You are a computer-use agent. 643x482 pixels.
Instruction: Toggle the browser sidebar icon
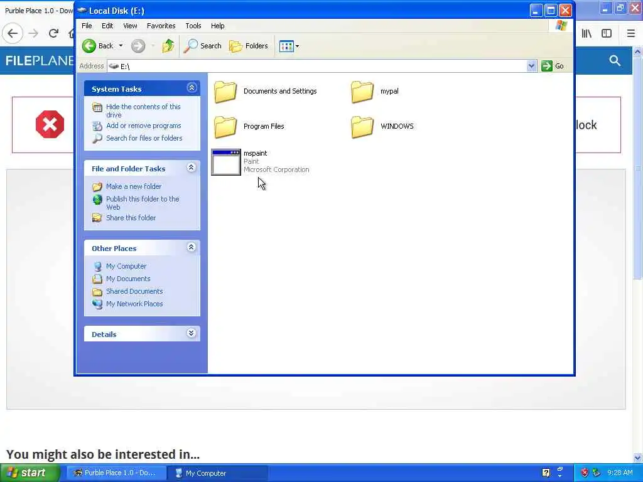(x=607, y=33)
